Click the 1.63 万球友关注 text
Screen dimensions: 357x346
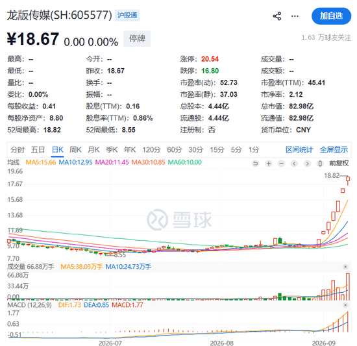tap(326, 38)
